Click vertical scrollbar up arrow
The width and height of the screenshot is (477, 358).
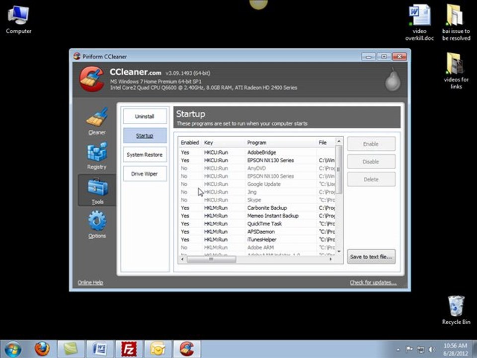[x=339, y=141]
